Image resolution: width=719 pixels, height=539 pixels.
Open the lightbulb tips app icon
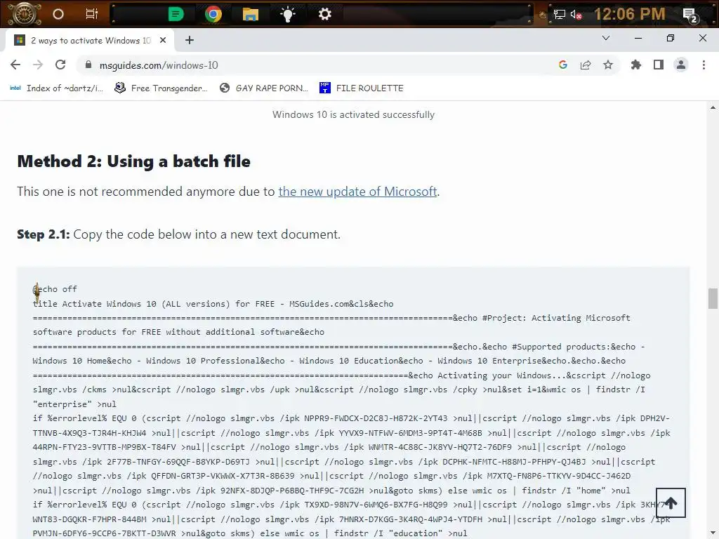287,15
